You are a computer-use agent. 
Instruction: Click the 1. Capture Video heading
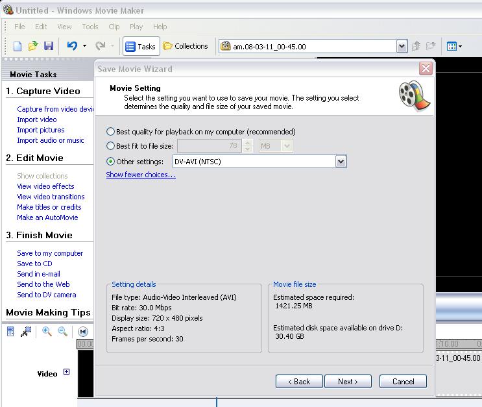pyautogui.click(x=43, y=91)
